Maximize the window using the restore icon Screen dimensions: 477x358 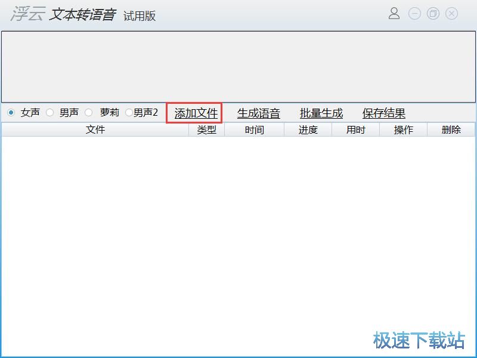433,14
